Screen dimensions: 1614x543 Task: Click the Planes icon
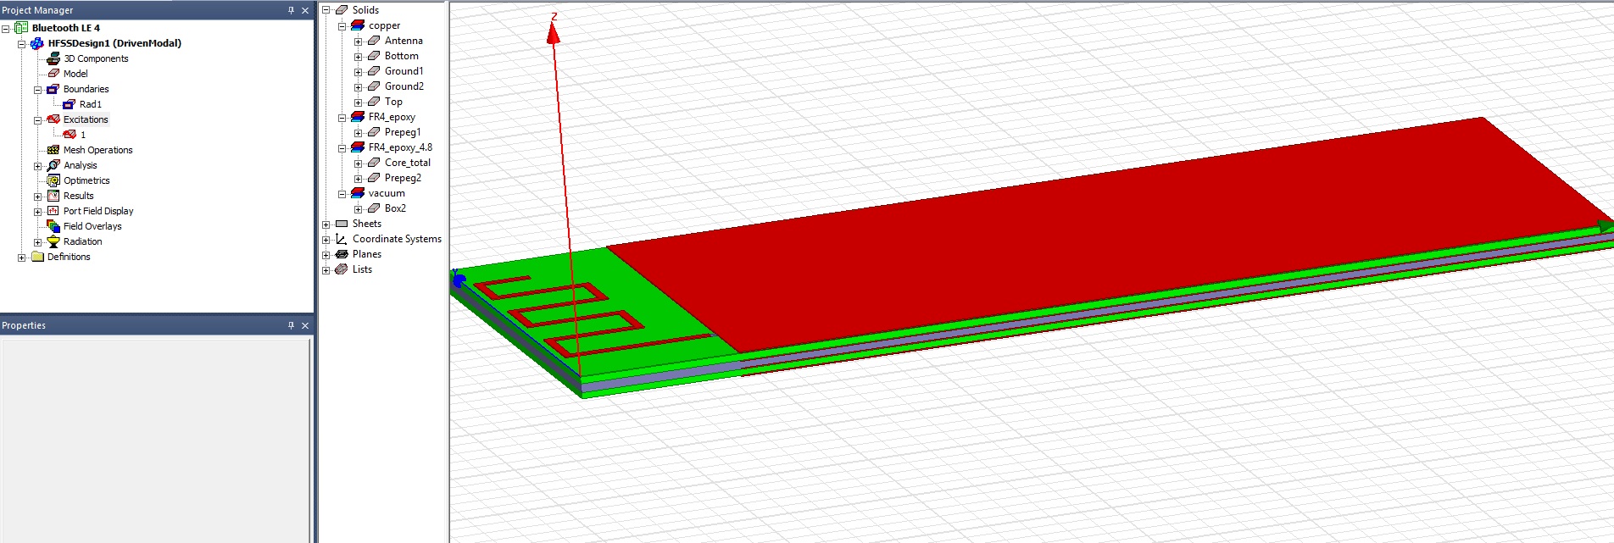(342, 254)
